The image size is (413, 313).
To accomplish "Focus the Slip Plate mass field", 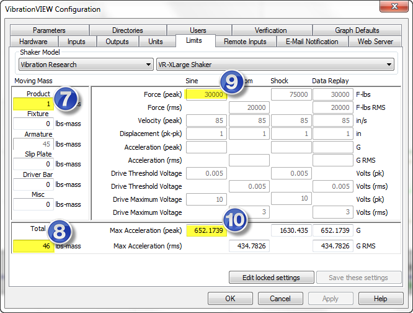I will 33,165.
